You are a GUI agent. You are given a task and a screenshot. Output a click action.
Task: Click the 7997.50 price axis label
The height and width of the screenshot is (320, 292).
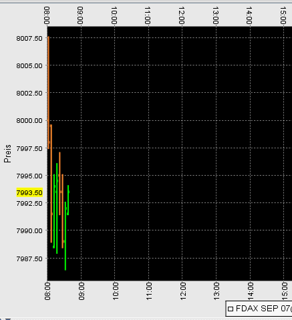coord(29,148)
